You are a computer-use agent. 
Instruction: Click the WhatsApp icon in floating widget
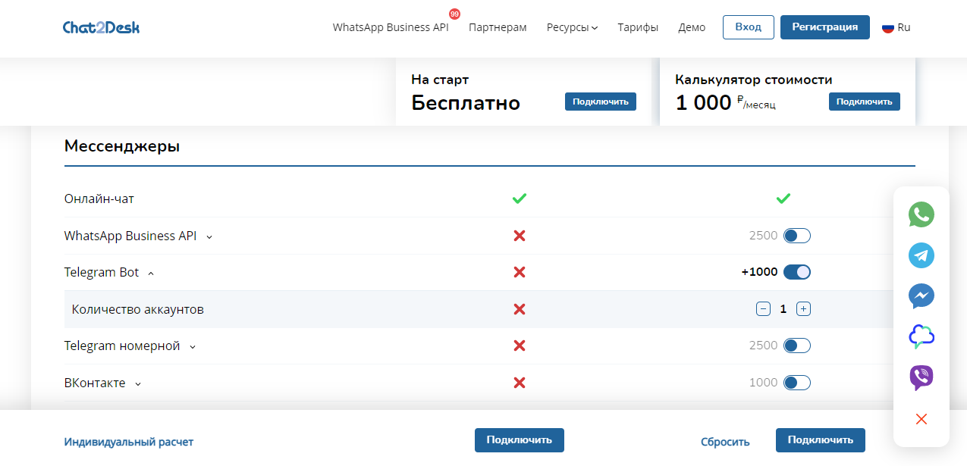click(921, 214)
